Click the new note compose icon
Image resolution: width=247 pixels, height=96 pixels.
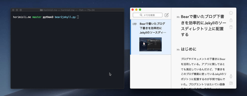[x=167, y=15]
